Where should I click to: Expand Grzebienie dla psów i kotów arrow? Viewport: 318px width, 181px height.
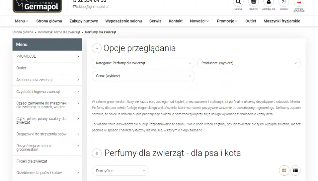point(78,173)
